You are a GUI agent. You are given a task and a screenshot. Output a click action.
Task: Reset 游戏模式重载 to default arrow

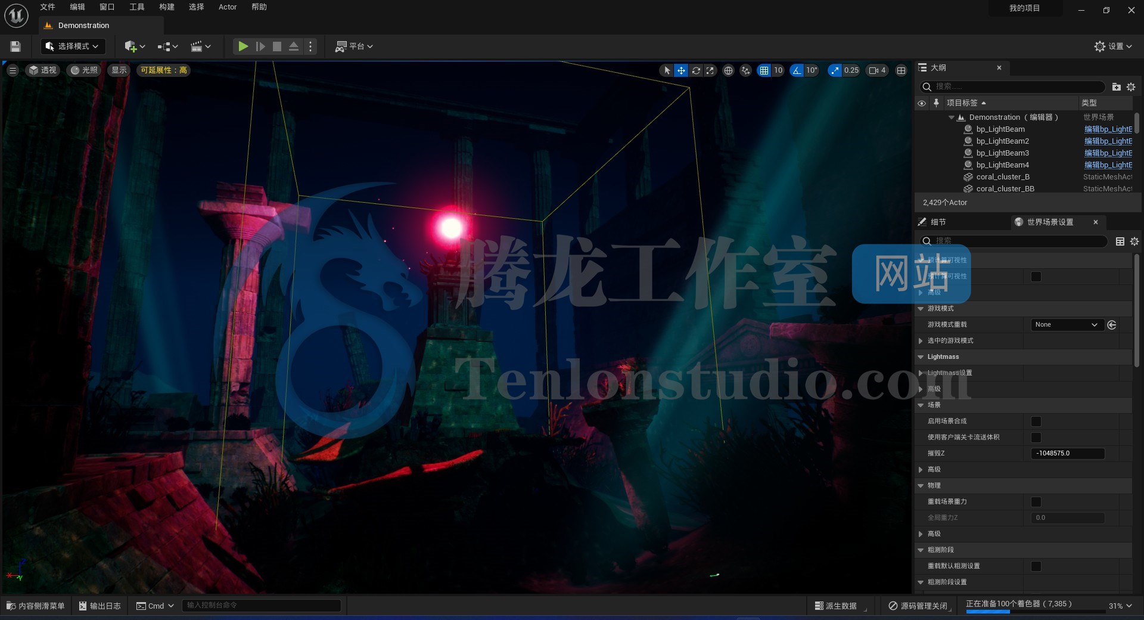[1112, 325]
